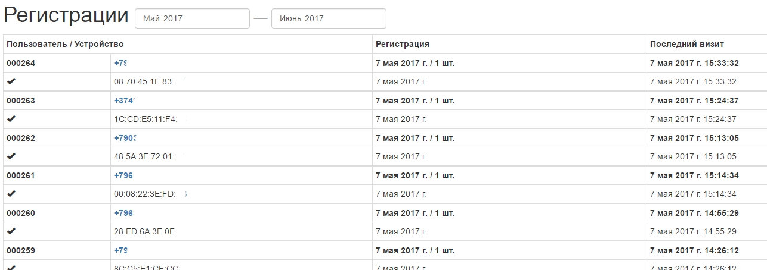Click the checkmark icon under user 000260
The width and height of the screenshot is (767, 270).
(11, 231)
